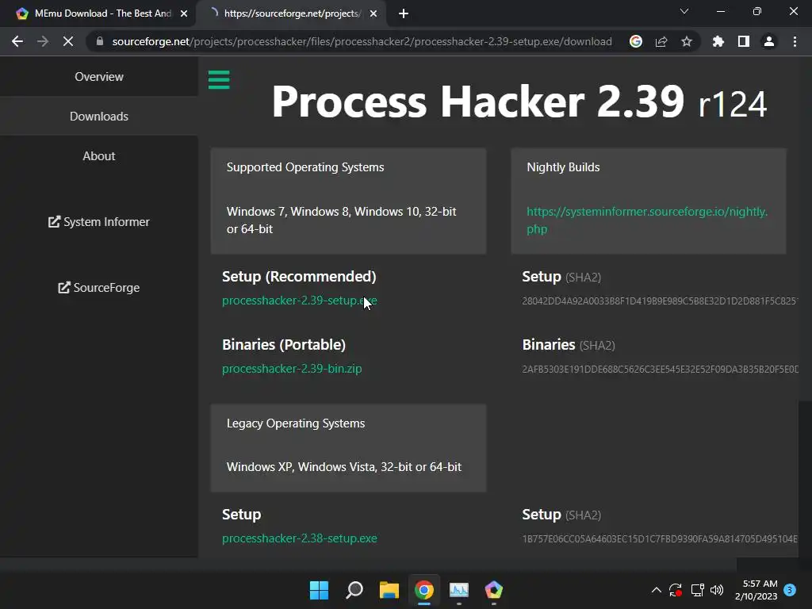The height and width of the screenshot is (609, 812).
Task: Select the legacy Setup SHA2 hash starting 1B757E06
Action: 660,539
